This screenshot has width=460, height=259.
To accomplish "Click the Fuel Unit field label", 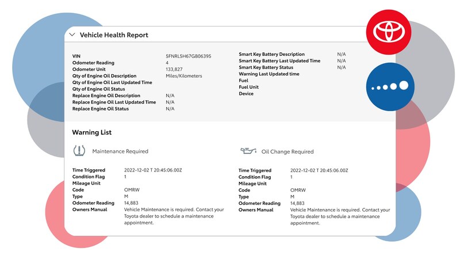I will 249,87.
